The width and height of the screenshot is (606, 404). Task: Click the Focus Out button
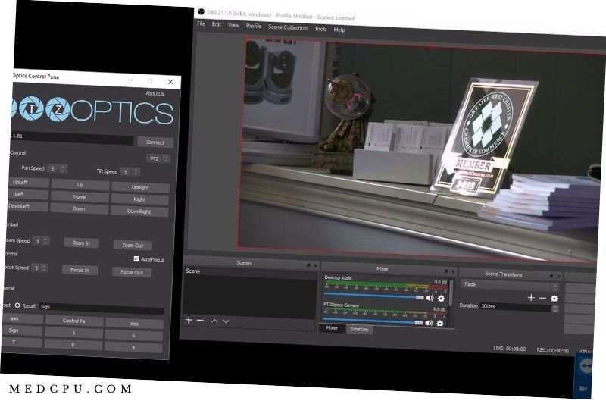(x=132, y=272)
